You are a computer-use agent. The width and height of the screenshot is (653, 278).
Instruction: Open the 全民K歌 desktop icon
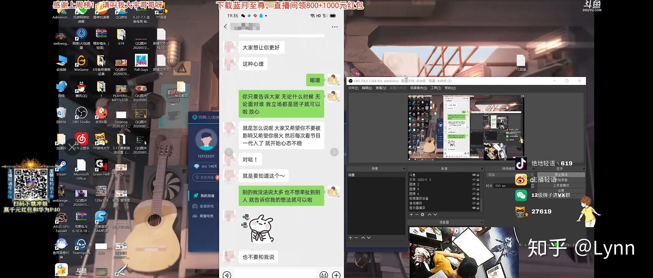[101, 116]
